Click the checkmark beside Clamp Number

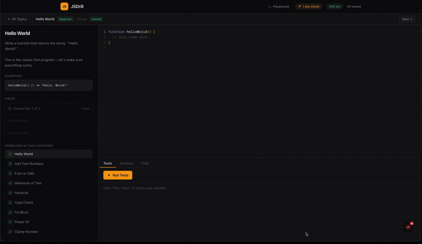point(10,232)
